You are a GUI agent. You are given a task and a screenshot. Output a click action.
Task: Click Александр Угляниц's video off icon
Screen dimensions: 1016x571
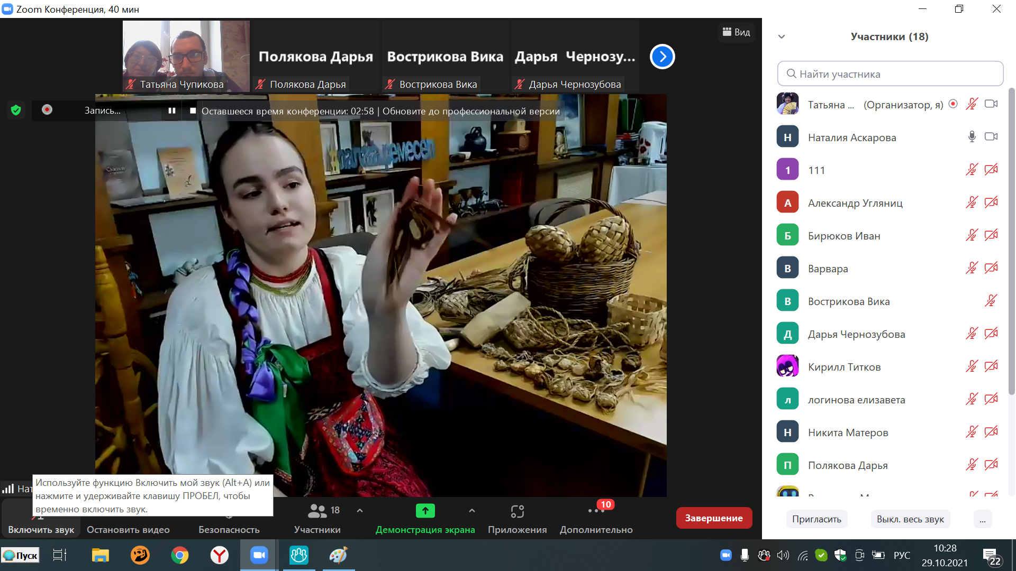point(991,202)
